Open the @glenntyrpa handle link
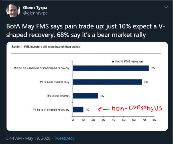Screen dimensions: 173x144 35,13
